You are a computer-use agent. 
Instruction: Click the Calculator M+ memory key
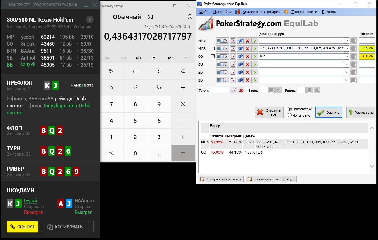(139, 58)
